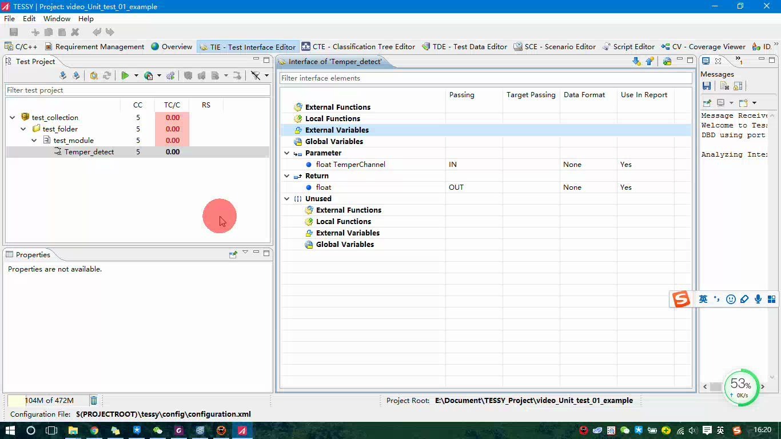The image size is (781, 439).
Task: Open the File menu
Action: pos(10,19)
